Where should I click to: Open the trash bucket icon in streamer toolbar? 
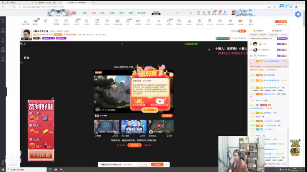click(210, 21)
